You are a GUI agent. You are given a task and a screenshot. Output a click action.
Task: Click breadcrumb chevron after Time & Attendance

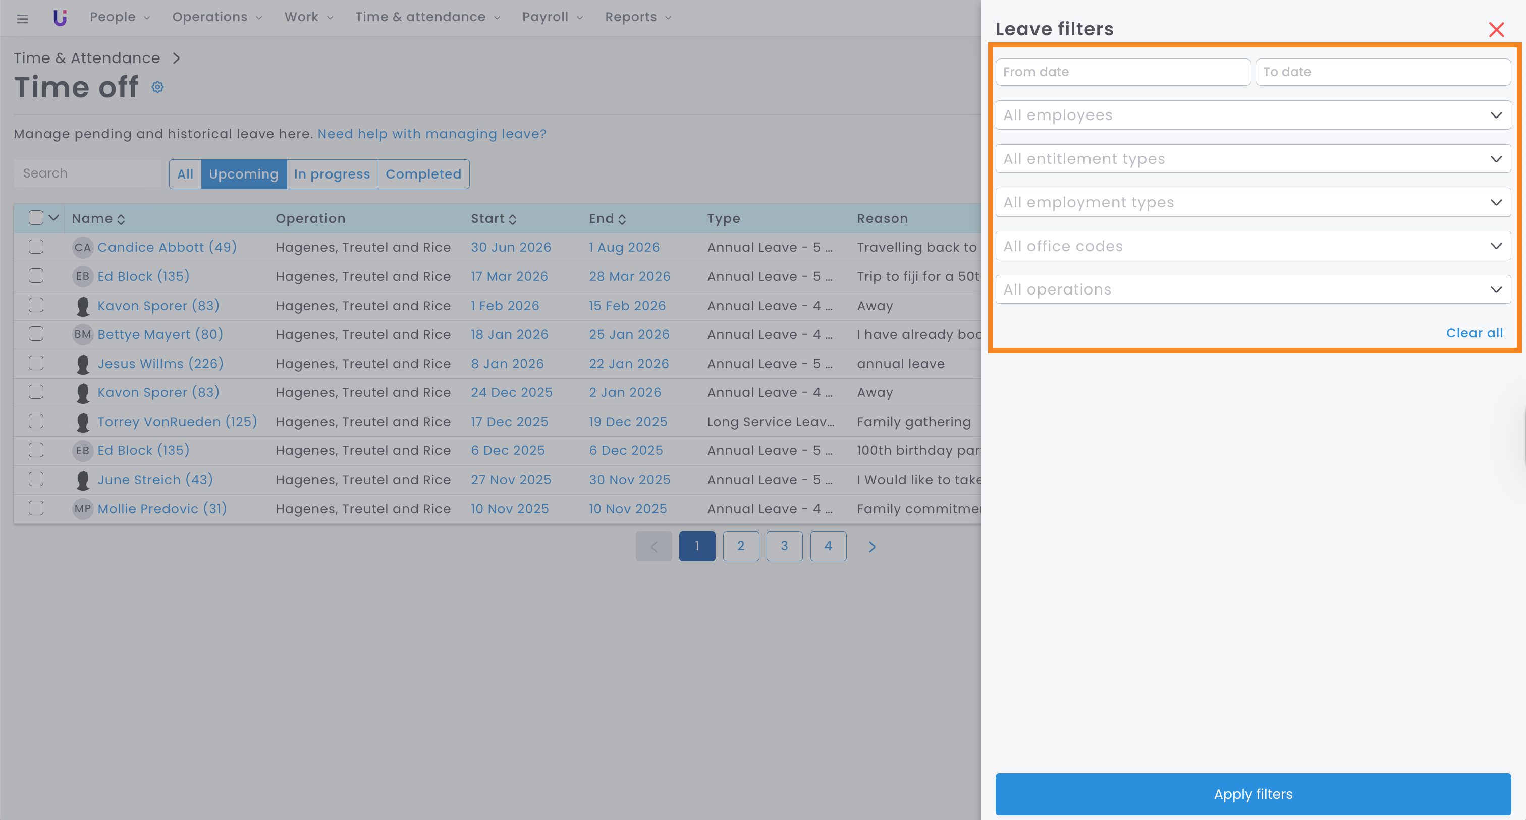176,58
